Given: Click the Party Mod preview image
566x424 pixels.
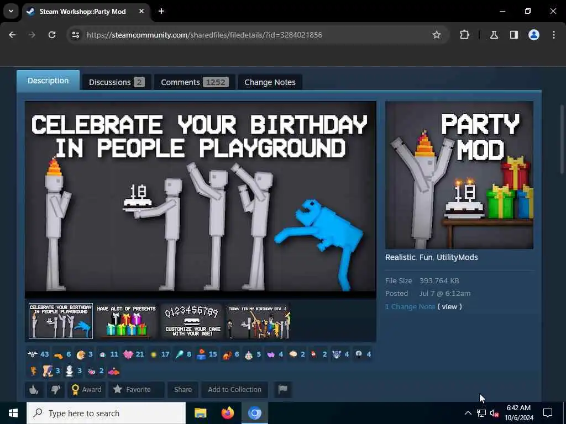Looking at the screenshot, I should [459, 175].
